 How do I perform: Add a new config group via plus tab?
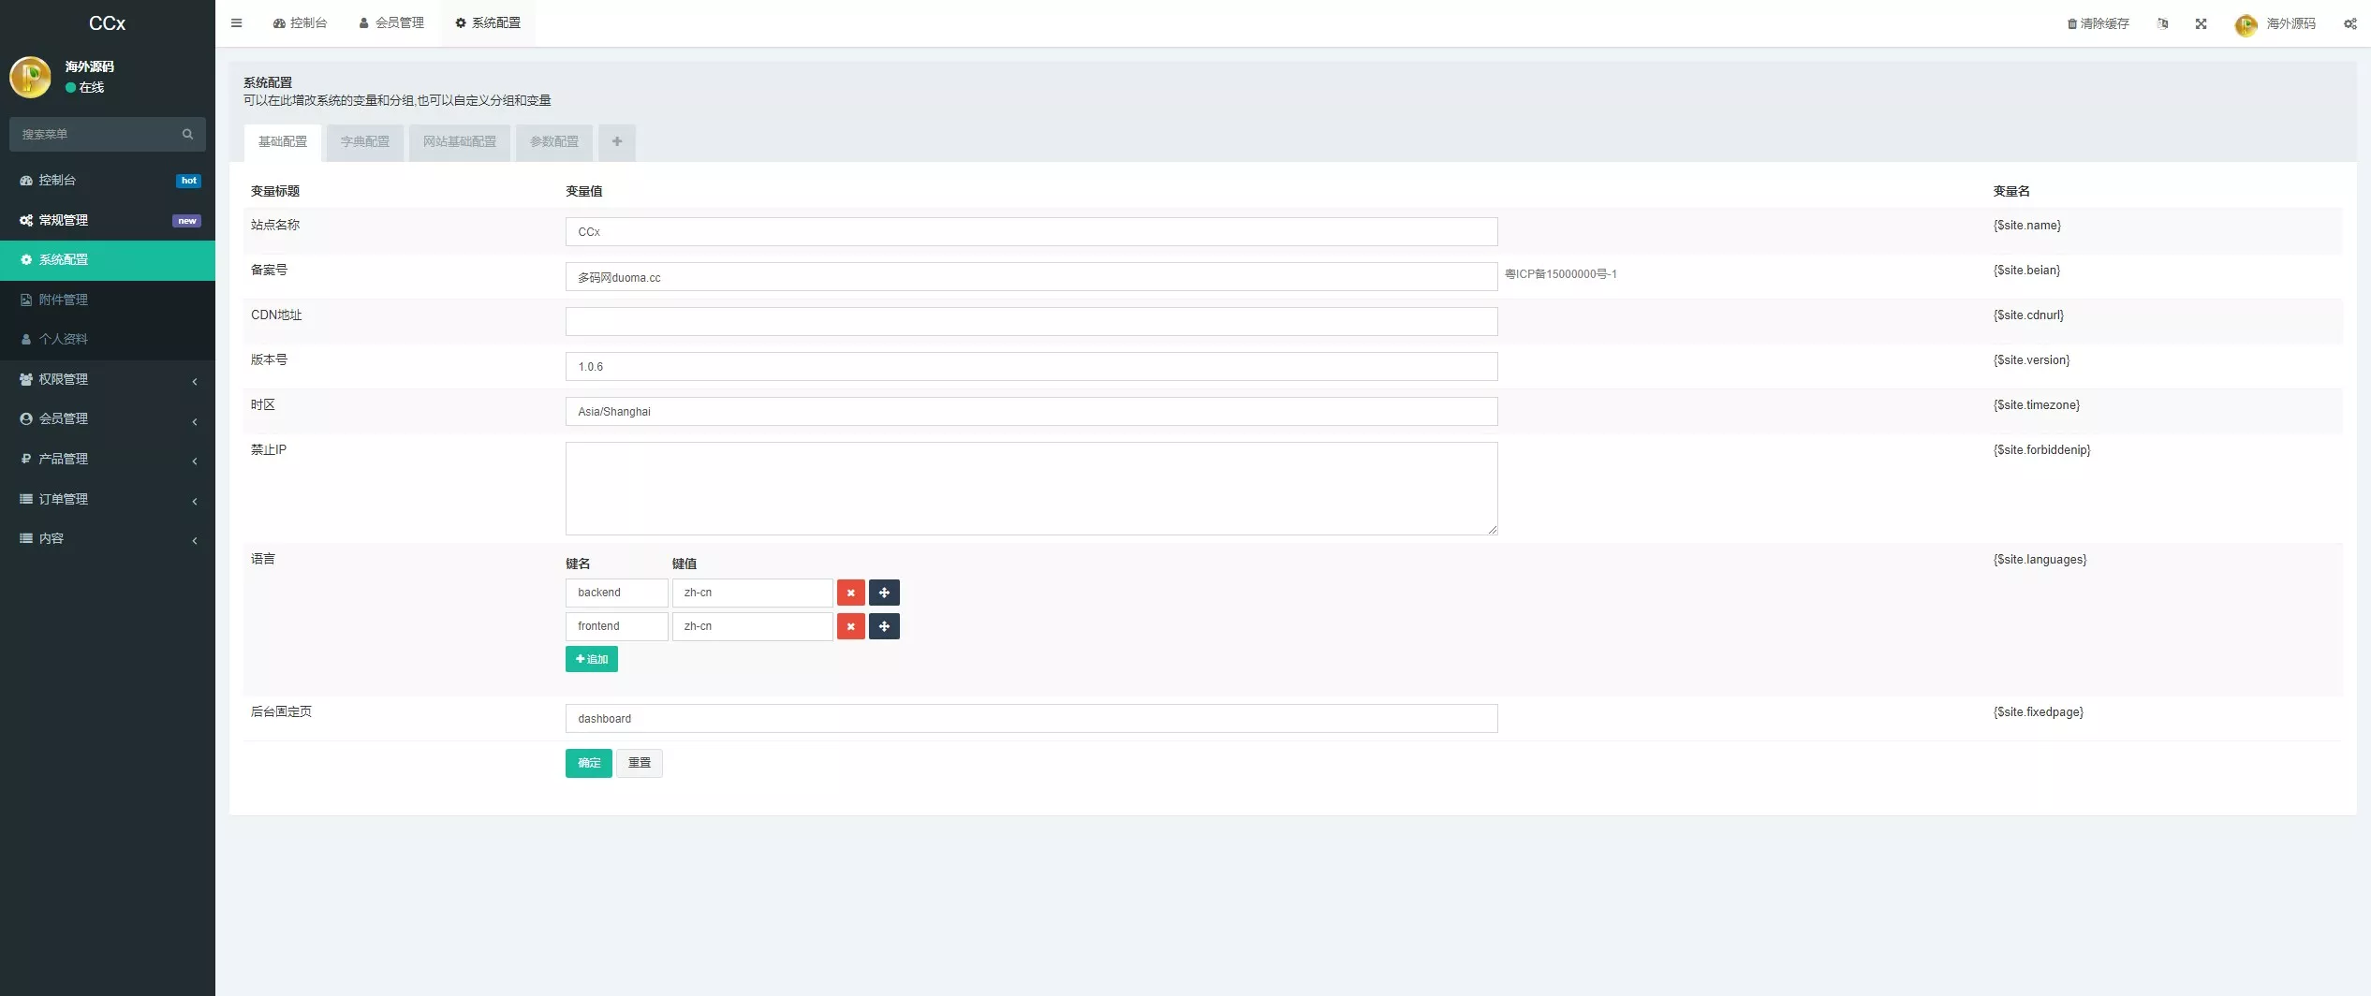[x=616, y=141]
